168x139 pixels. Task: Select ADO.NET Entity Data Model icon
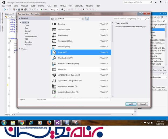pos(54,75)
